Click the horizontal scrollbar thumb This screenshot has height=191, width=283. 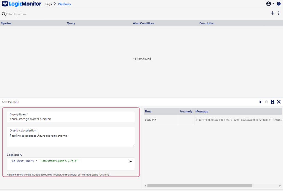tap(200, 186)
